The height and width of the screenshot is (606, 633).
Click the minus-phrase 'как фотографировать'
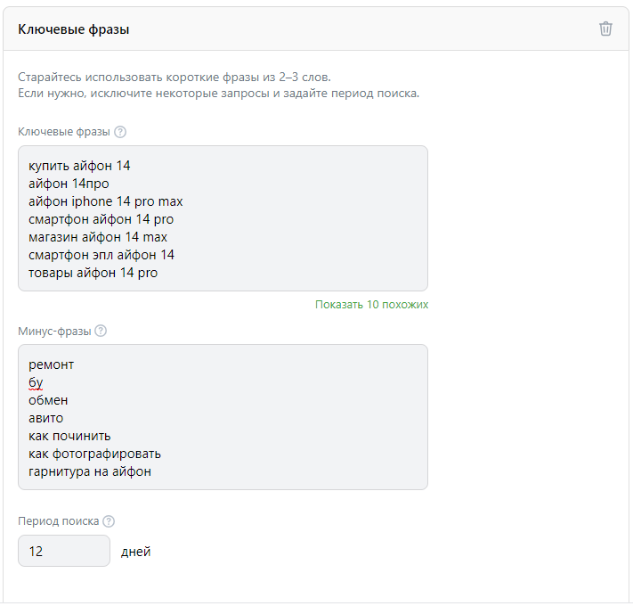(94, 454)
